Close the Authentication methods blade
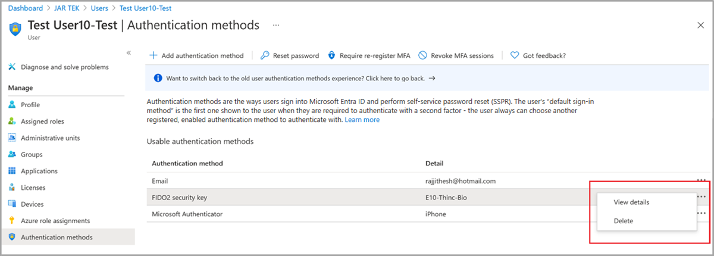 coord(700,25)
